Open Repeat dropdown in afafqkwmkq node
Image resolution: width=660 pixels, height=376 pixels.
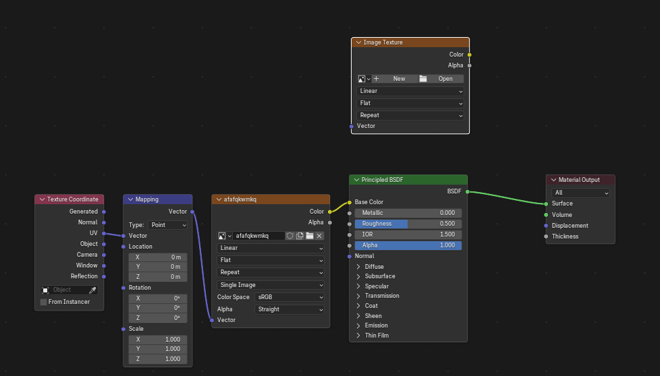point(271,273)
